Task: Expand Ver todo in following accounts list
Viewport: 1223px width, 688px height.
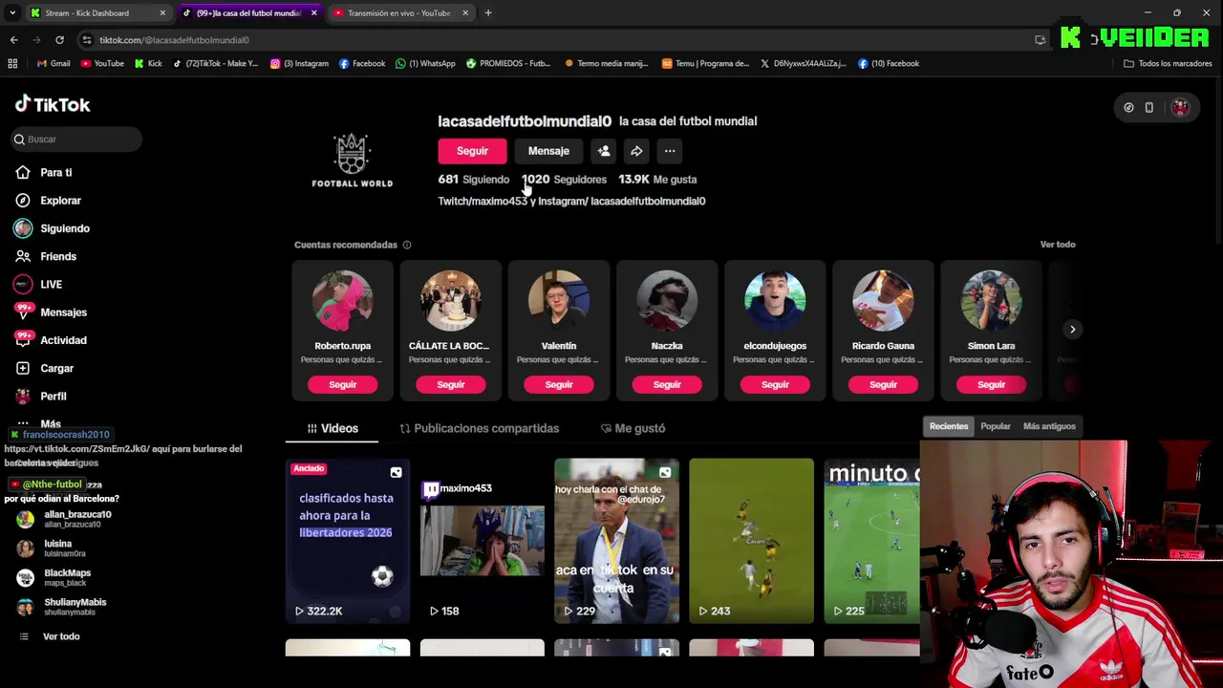Action: (x=61, y=636)
